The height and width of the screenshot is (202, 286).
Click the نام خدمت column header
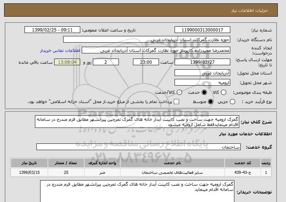click(172, 163)
